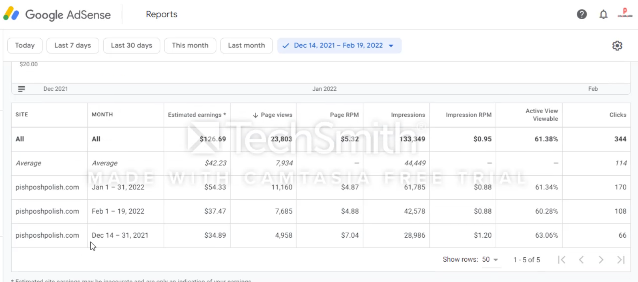Sort by Estimated earnings column
638x282 pixels.
[x=197, y=115]
